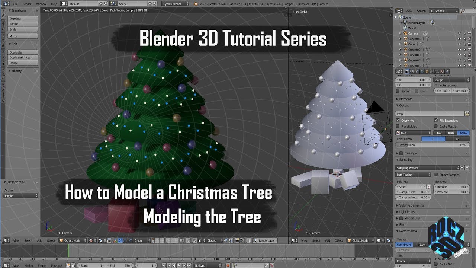Open the Texture properties tab icon

click(442, 71)
